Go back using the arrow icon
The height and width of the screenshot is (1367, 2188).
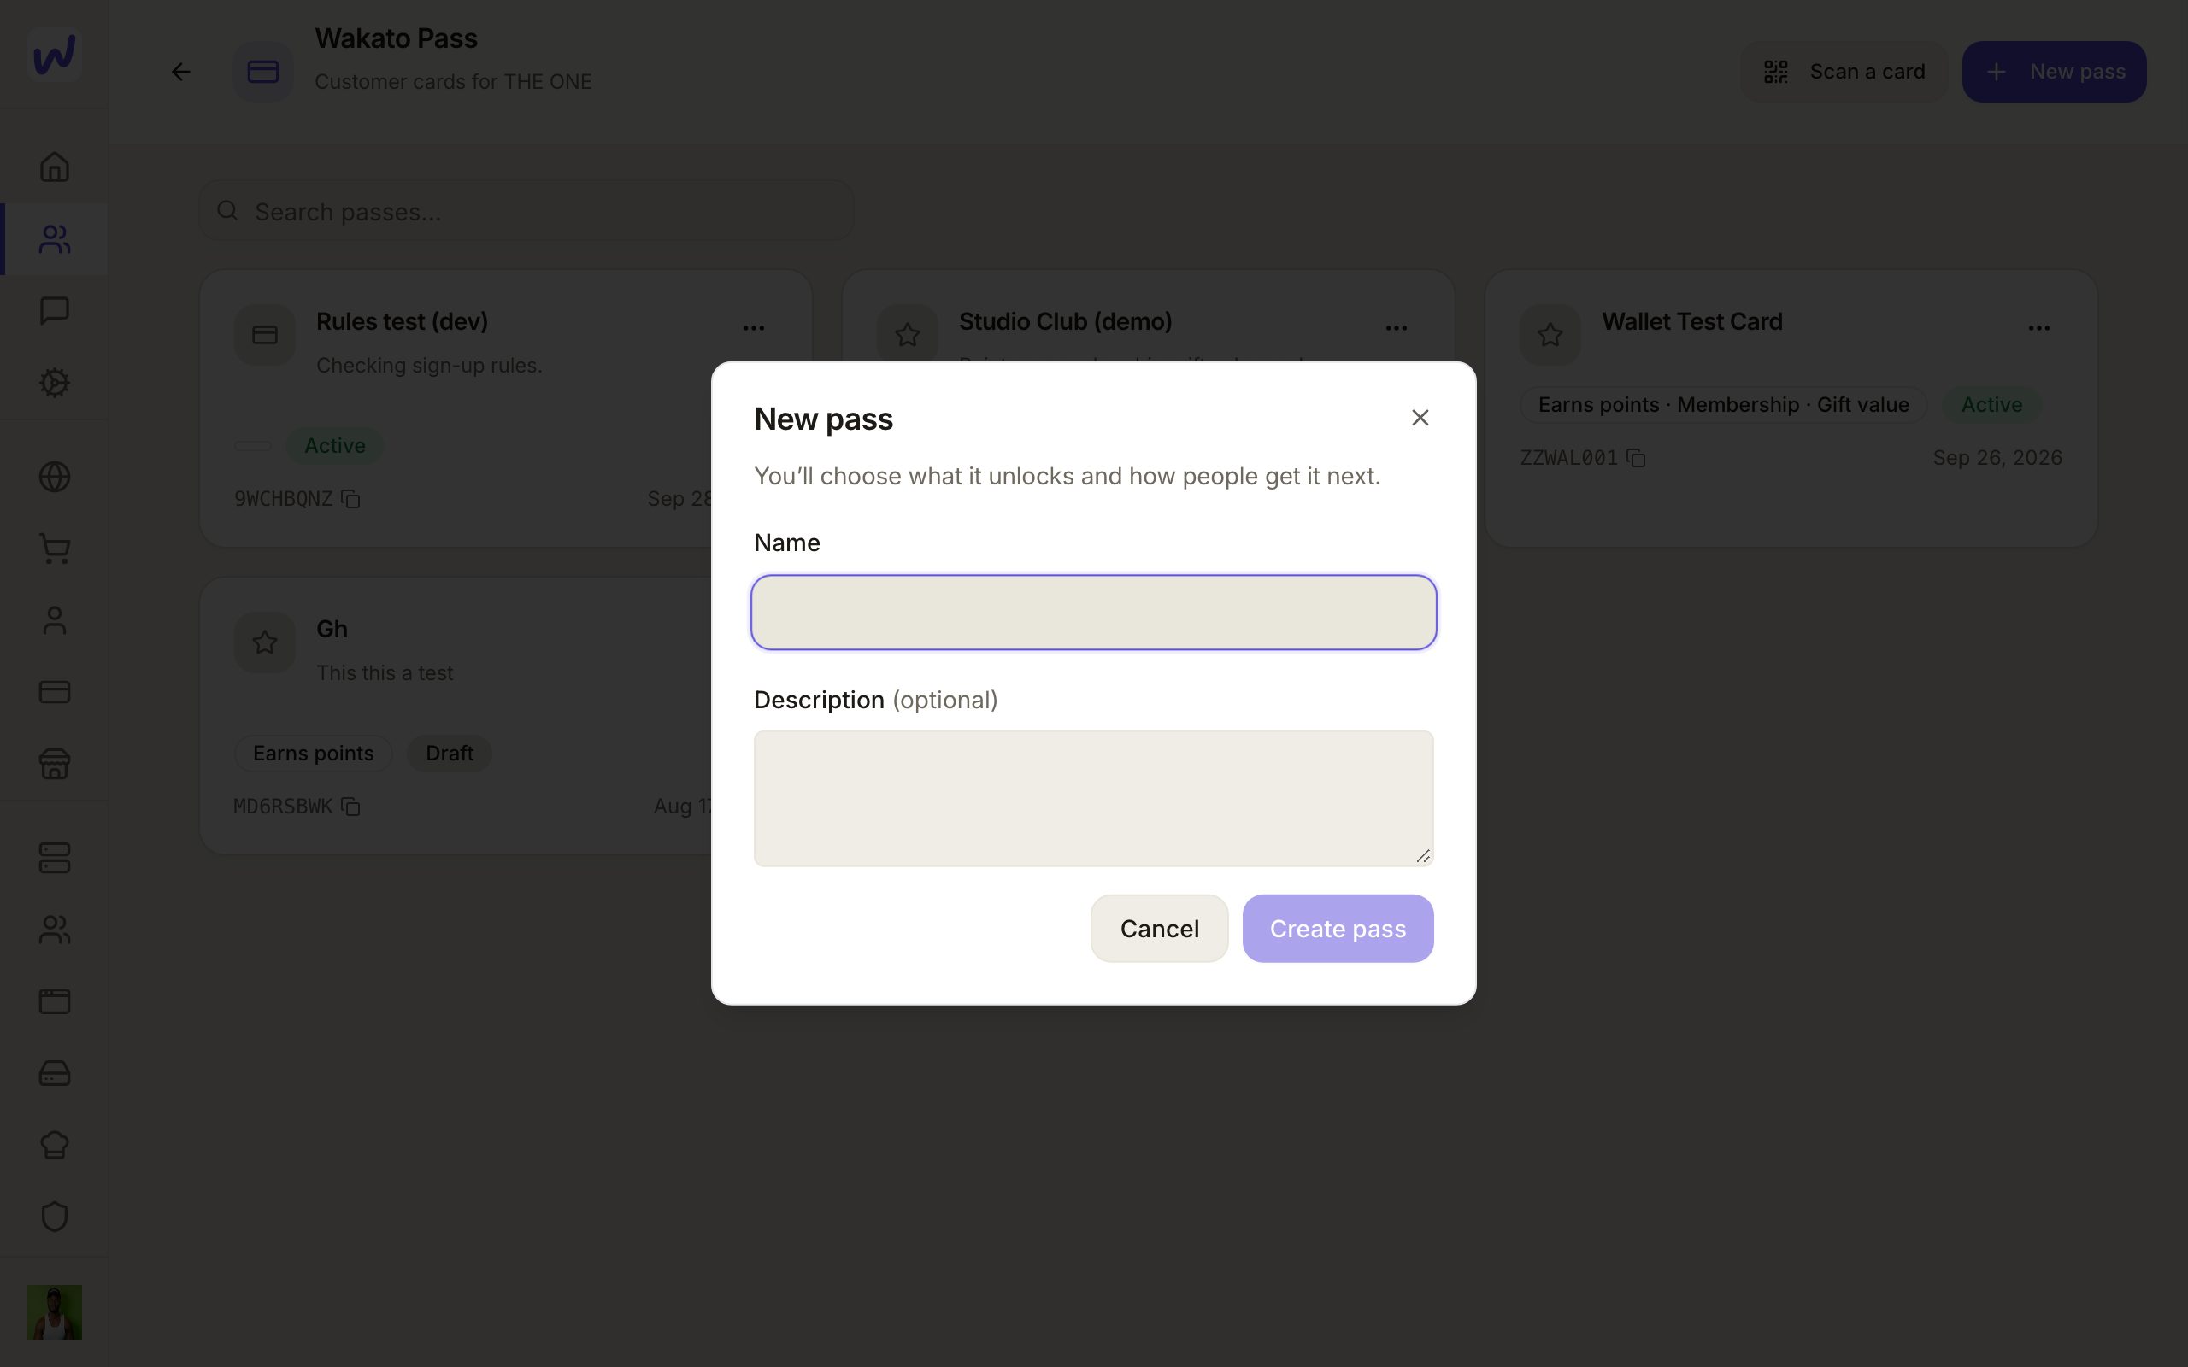pos(181,72)
